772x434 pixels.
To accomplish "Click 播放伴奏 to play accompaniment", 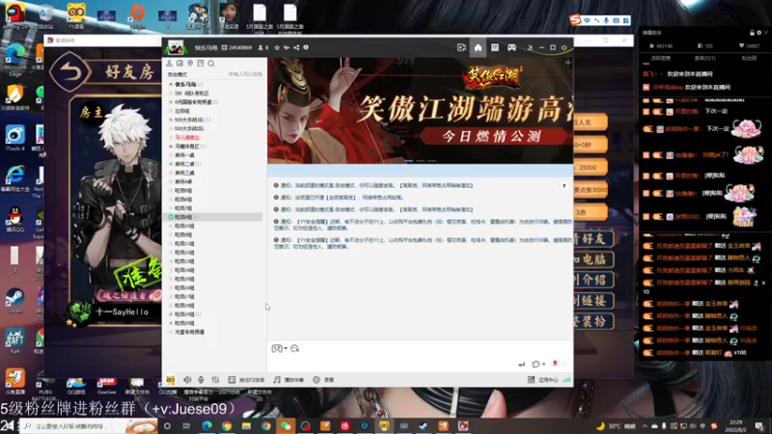I will point(289,380).
